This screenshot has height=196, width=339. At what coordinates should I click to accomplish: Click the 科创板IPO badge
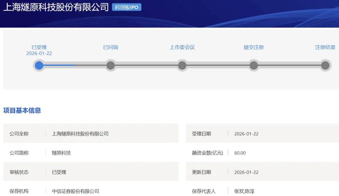126,7
